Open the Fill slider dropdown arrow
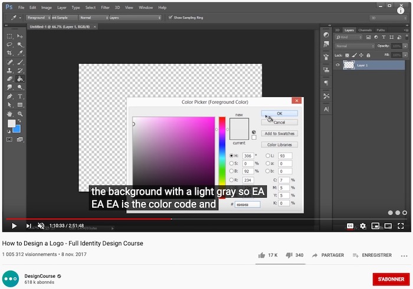Image resolution: width=413 pixels, height=289 pixels. tap(405, 55)
